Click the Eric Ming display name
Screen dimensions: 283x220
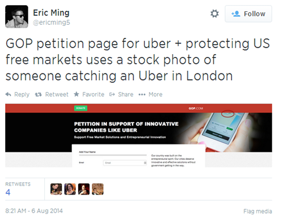(x=52, y=13)
